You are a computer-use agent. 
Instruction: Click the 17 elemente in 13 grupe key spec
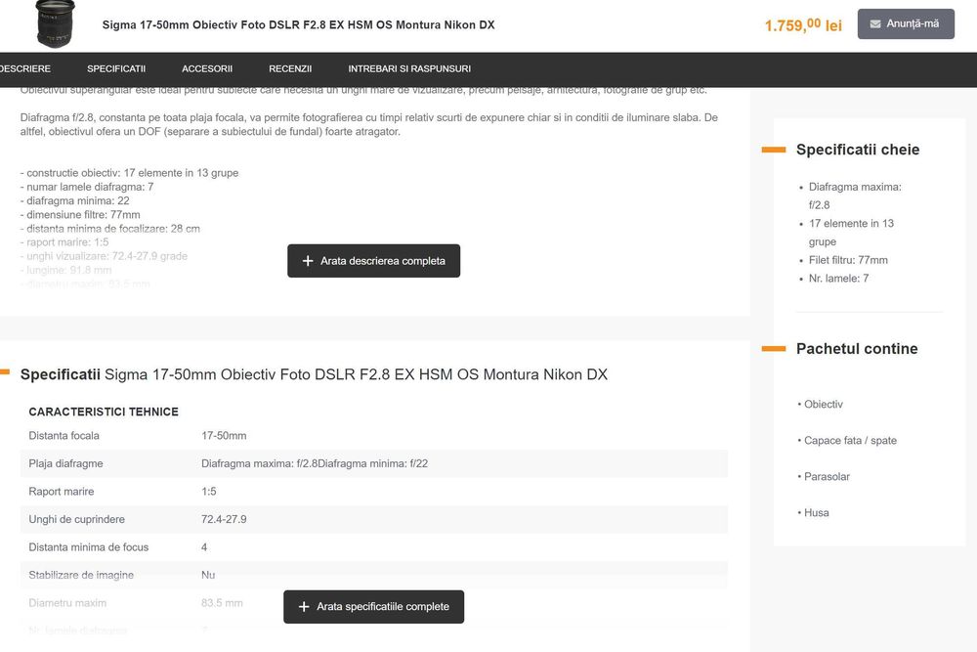tap(851, 233)
